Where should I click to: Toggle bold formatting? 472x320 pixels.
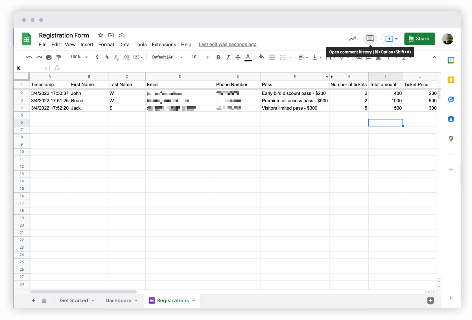(218, 57)
